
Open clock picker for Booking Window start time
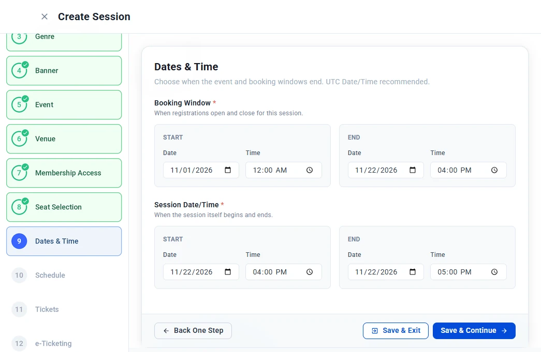[x=310, y=170]
